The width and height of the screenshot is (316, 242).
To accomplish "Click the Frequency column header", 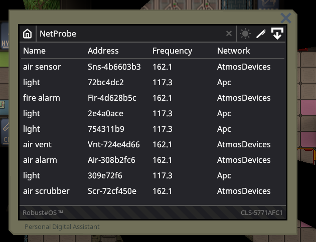I will [x=172, y=51].
